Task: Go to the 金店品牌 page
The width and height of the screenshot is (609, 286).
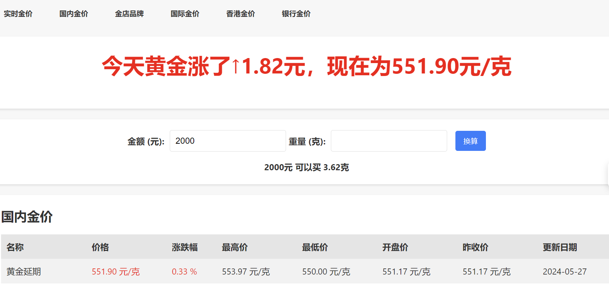Action: coord(129,14)
